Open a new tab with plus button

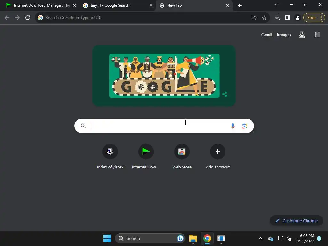240,5
